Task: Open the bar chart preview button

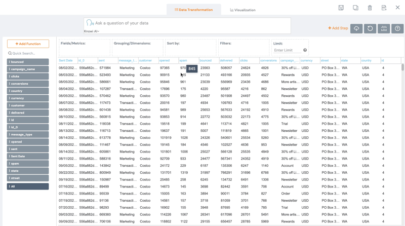Action: point(384,28)
